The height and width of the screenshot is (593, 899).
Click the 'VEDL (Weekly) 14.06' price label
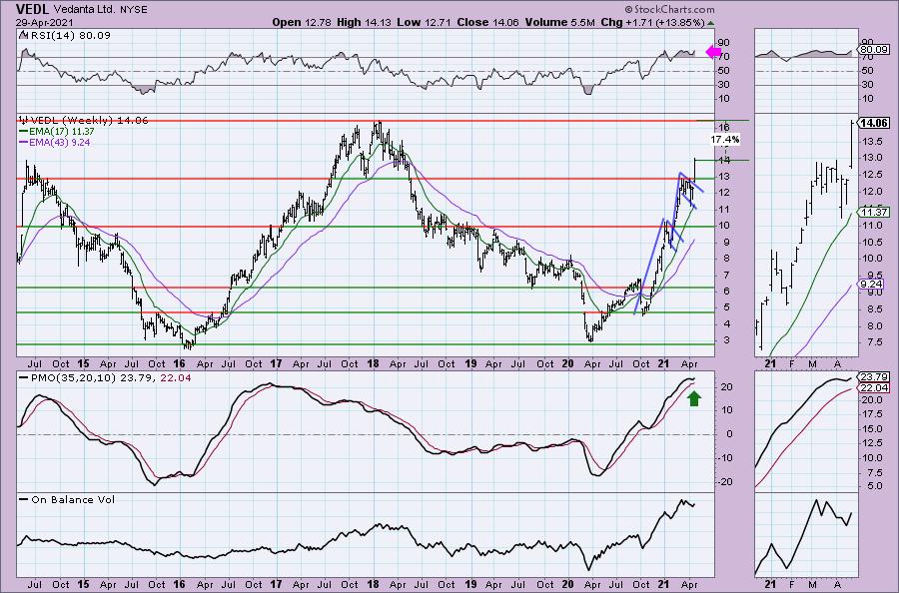[89, 121]
